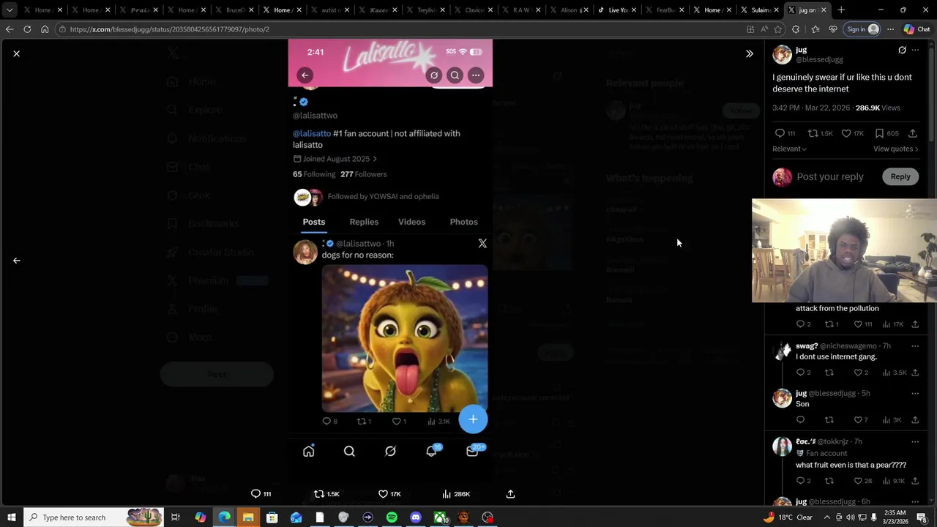This screenshot has width=937, height=527.
Task: Repost jug's tweet showing 1.5K
Action: (820, 133)
